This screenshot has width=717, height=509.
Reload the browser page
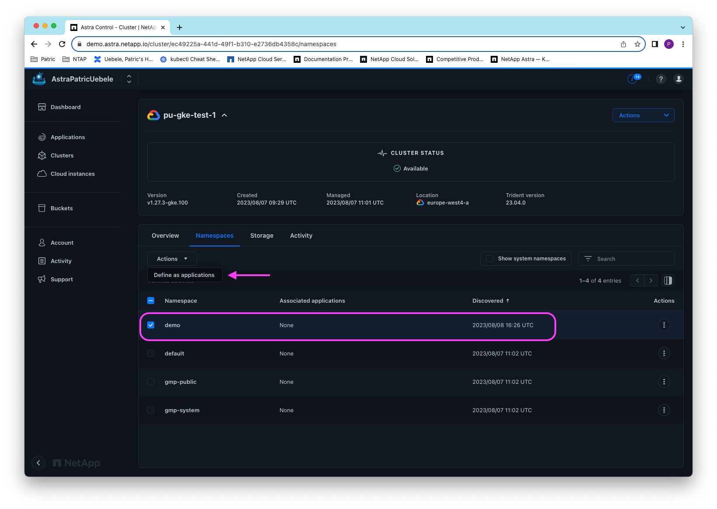pos(62,44)
